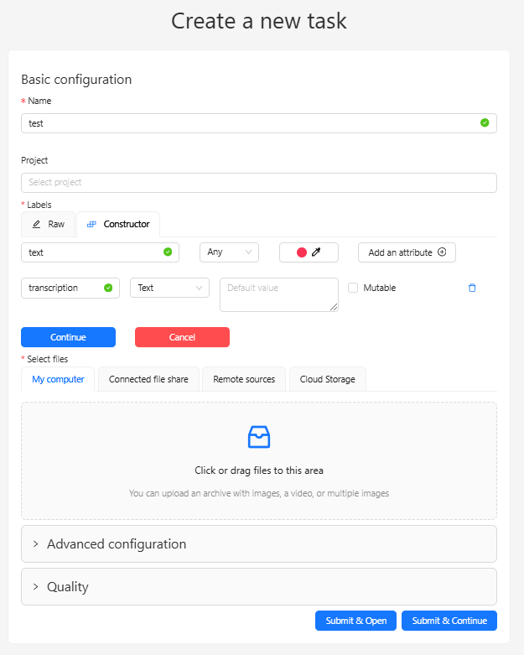This screenshot has height=655, width=524.
Task: Select the My computer tab
Action: tap(58, 379)
